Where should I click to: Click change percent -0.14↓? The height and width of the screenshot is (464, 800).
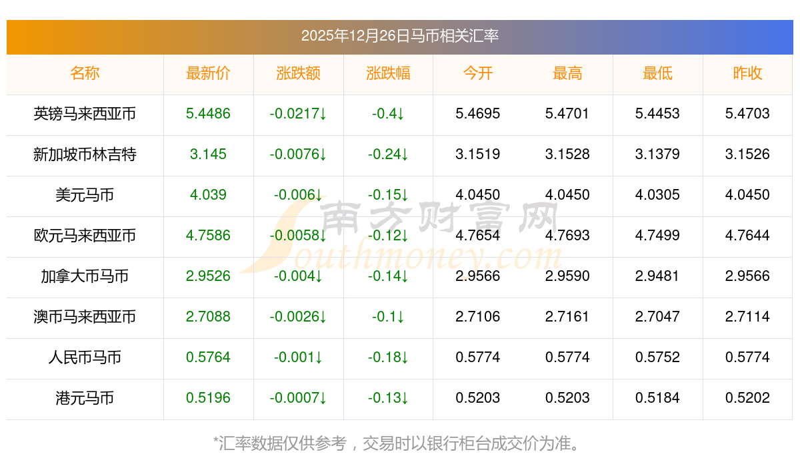[x=388, y=276]
